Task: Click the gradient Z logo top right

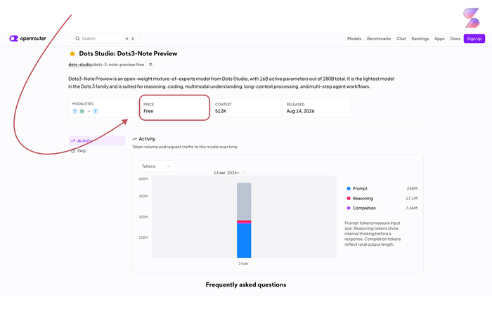Action: (x=472, y=18)
